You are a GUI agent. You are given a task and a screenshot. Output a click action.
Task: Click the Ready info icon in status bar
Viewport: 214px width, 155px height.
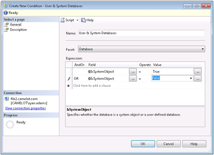tap(5, 13)
